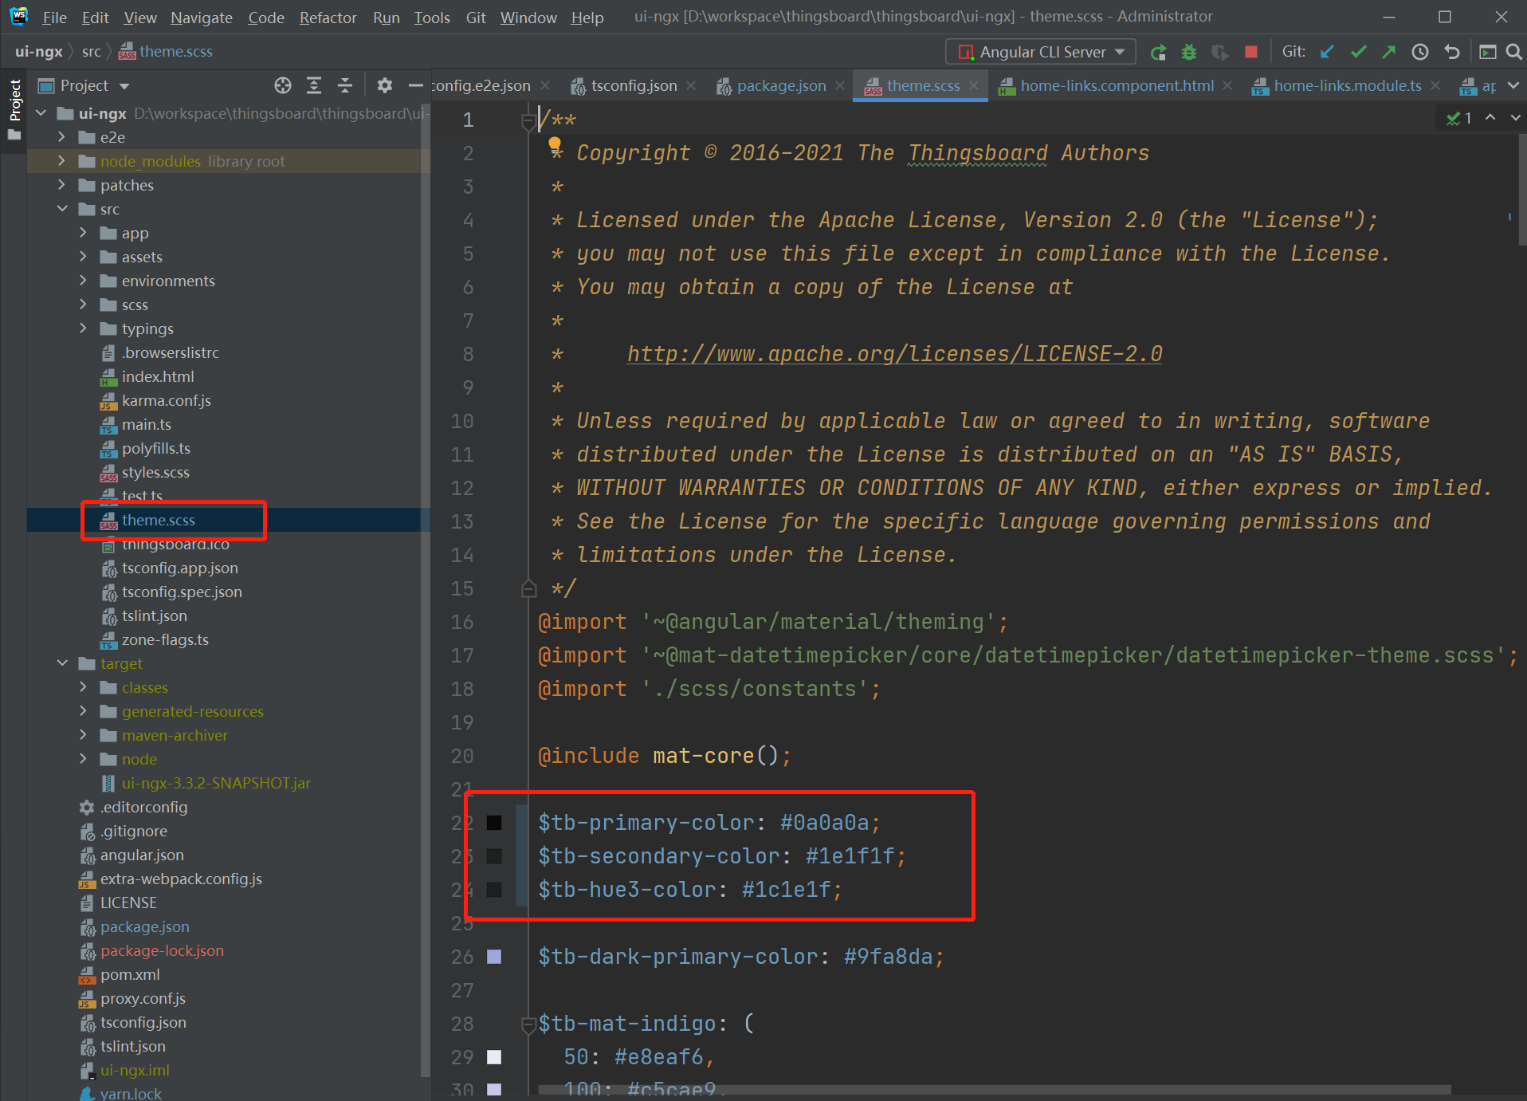Open the Refactor menu
The height and width of the screenshot is (1101, 1527).
328,17
